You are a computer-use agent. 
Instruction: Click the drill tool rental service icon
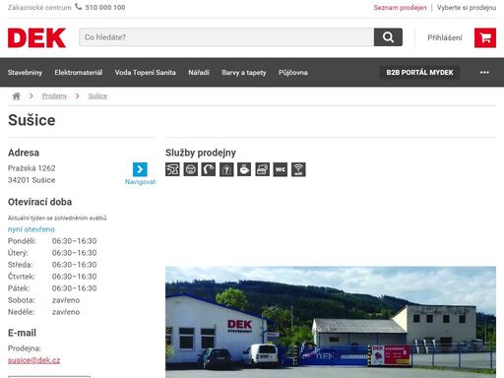(x=172, y=169)
